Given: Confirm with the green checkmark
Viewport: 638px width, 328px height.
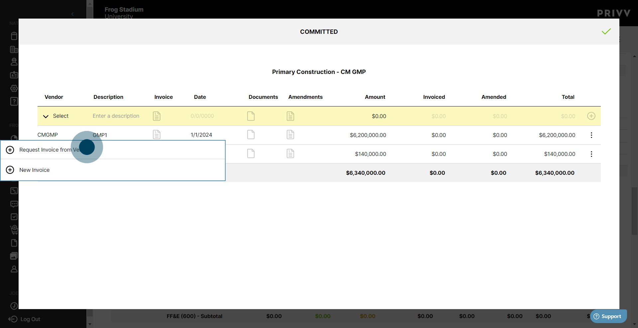Looking at the screenshot, I should [x=606, y=32].
